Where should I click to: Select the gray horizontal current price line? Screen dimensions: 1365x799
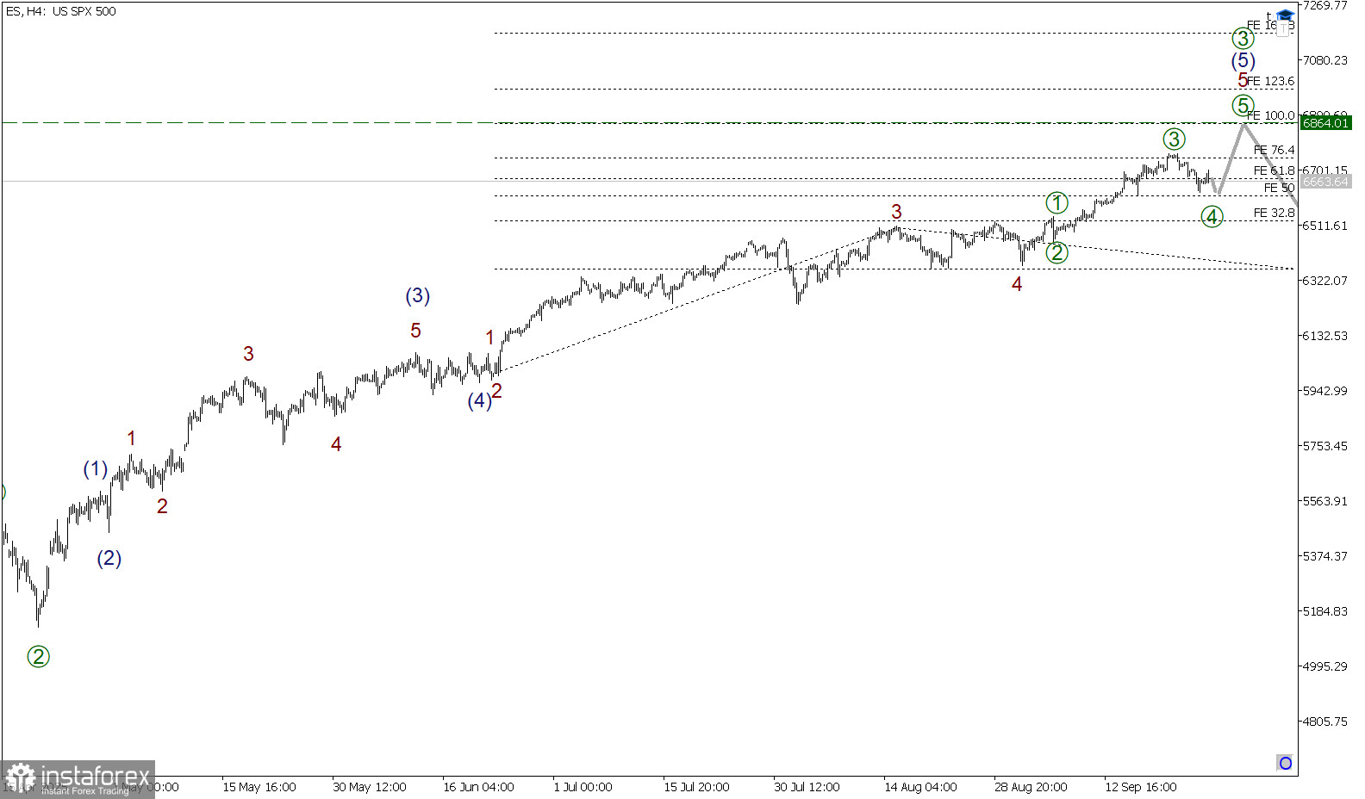649,182
